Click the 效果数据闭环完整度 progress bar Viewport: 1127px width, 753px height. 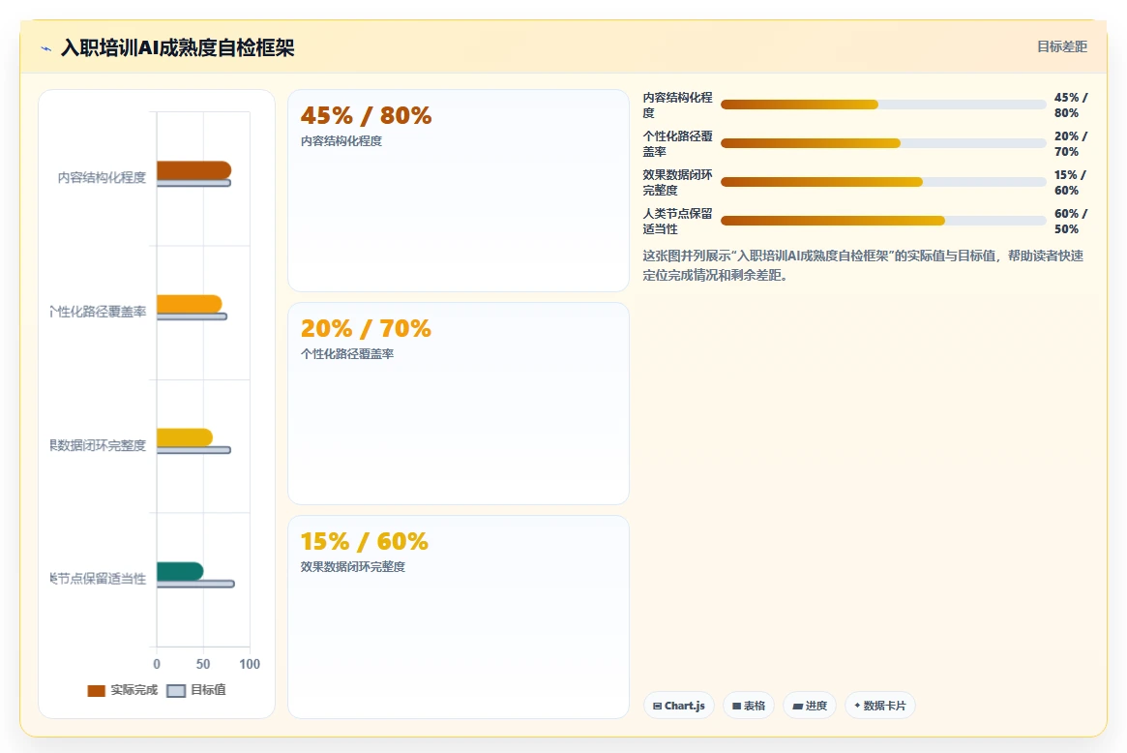click(883, 182)
